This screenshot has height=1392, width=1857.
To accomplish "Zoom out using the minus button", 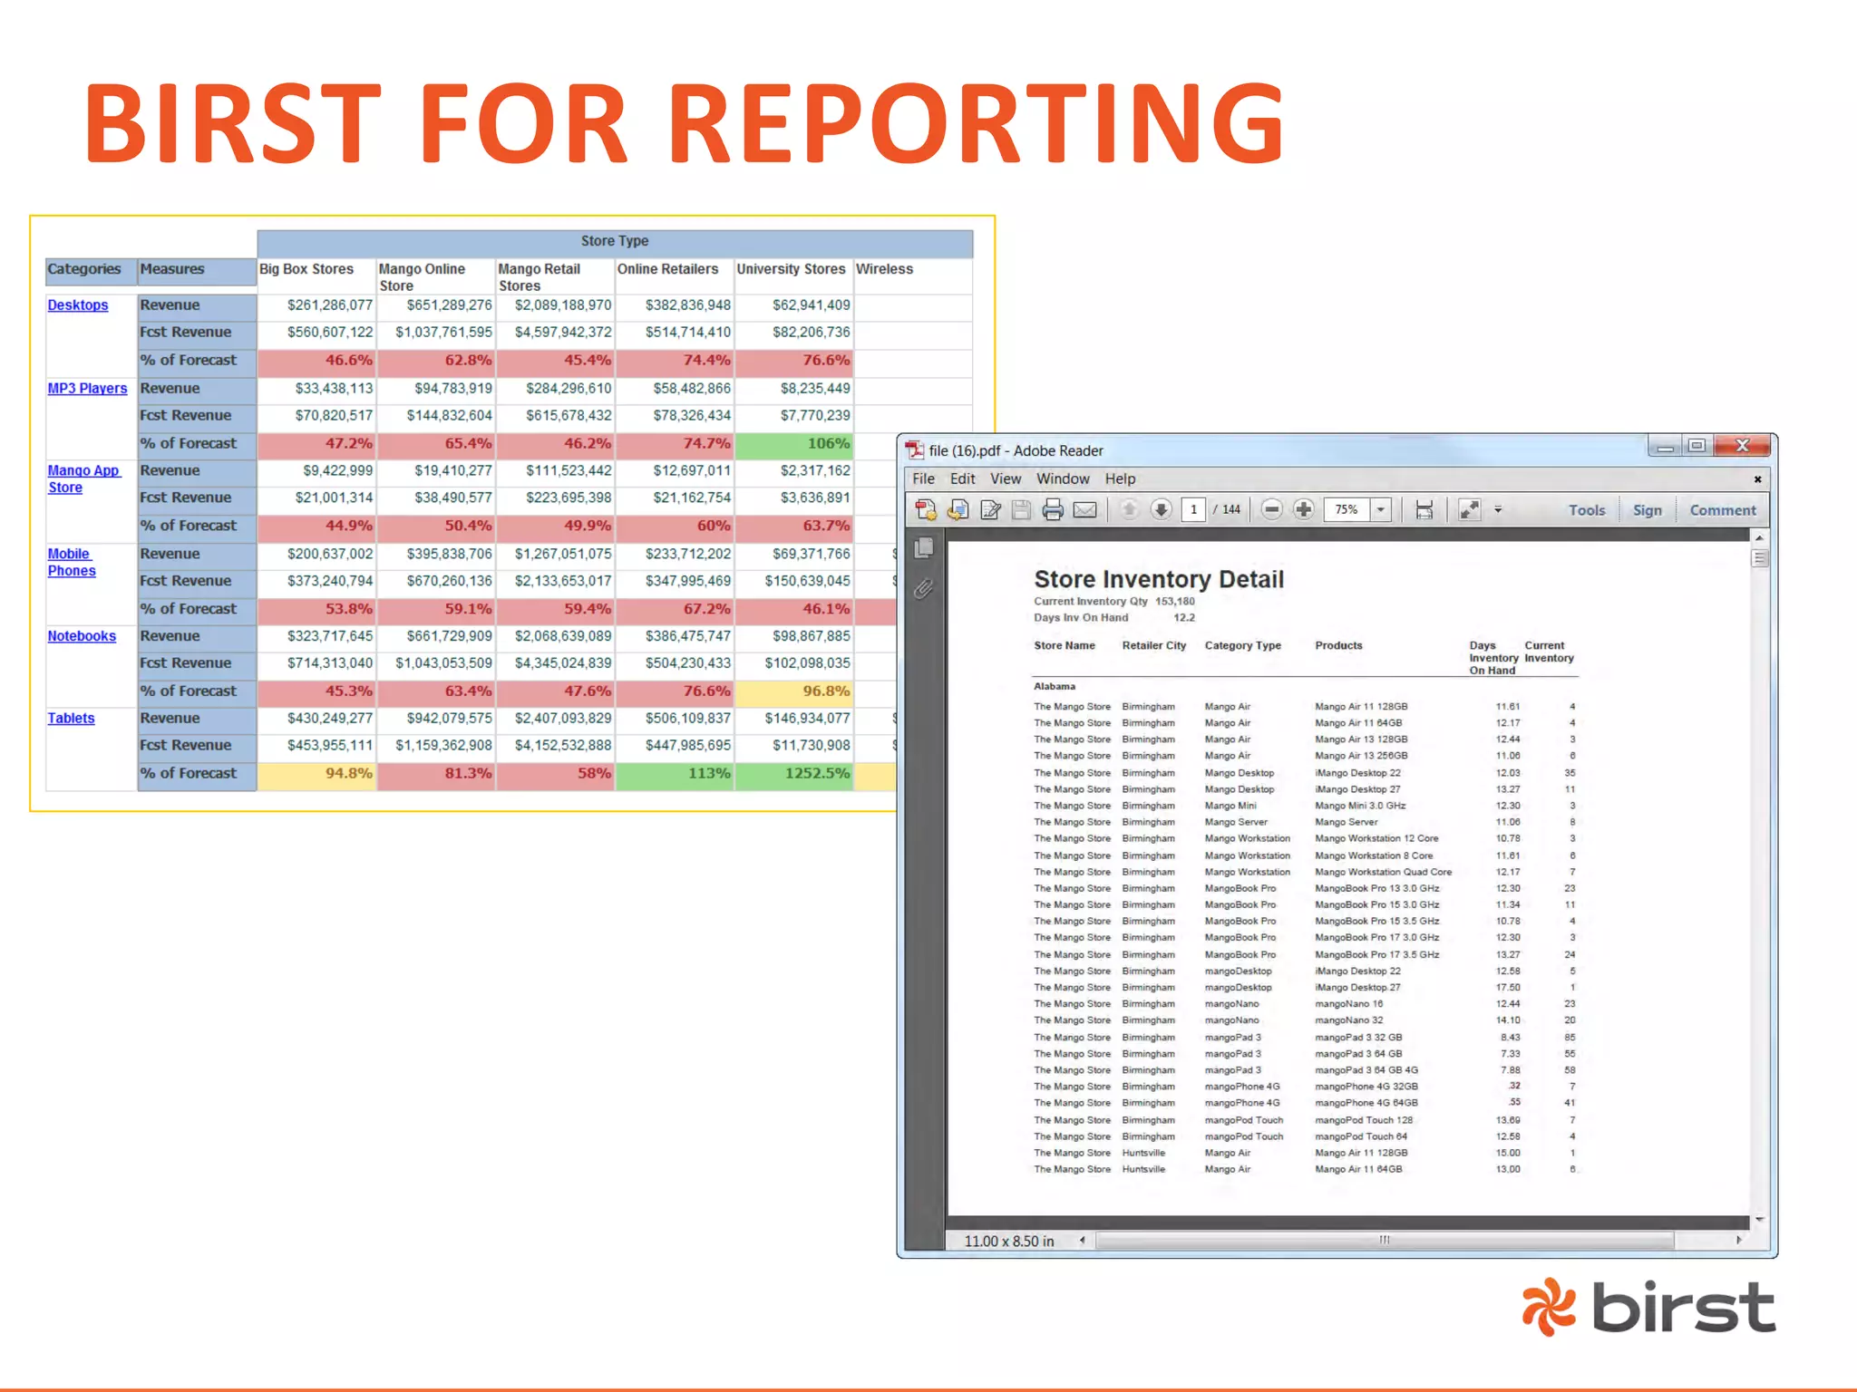I will point(1272,509).
